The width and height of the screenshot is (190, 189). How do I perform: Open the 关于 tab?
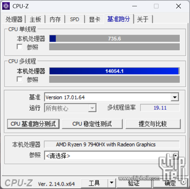(x=143, y=19)
